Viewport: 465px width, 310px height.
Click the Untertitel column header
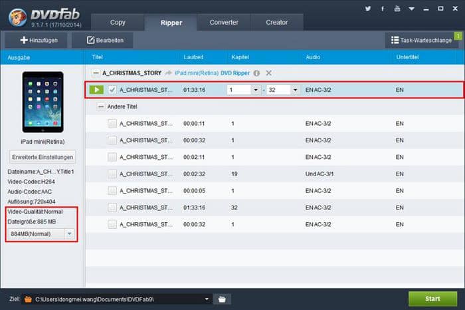point(407,57)
